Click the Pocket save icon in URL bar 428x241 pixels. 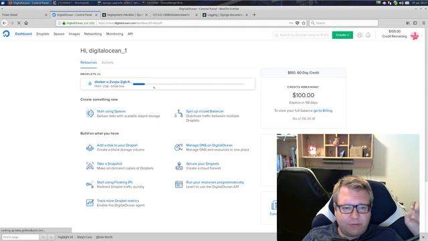coord(297,23)
